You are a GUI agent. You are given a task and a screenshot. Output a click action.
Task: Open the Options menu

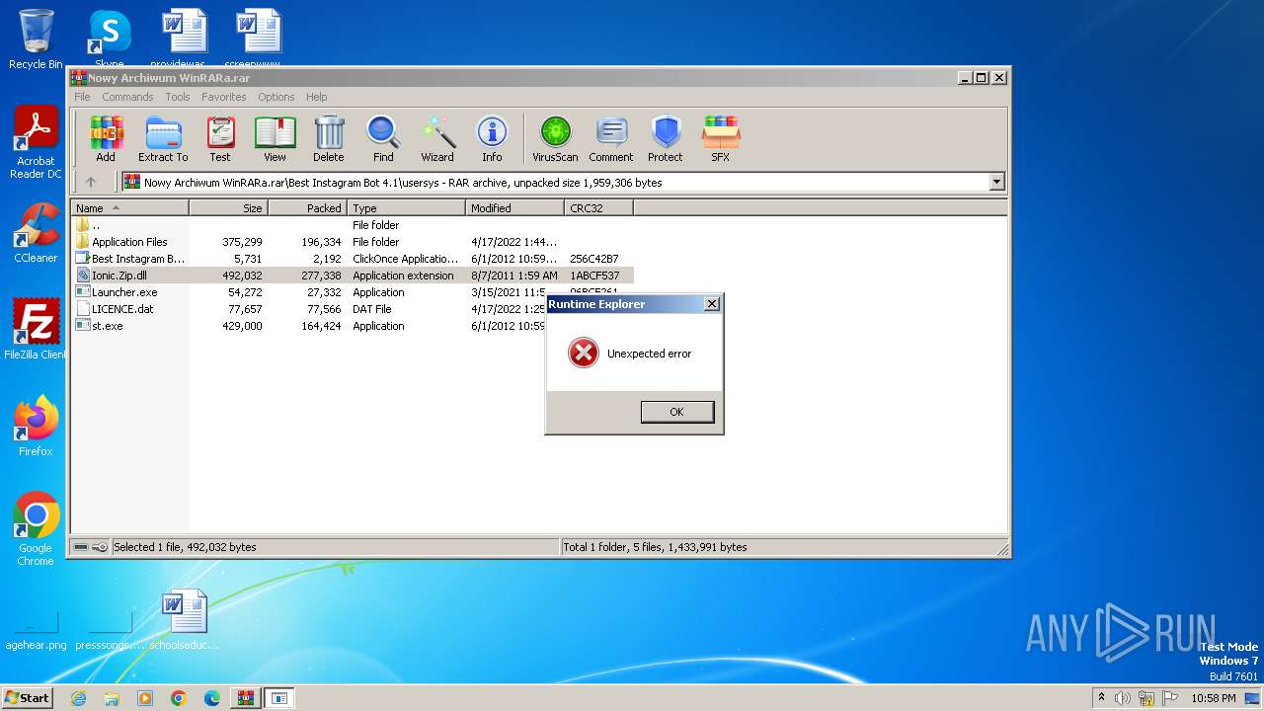pos(276,97)
